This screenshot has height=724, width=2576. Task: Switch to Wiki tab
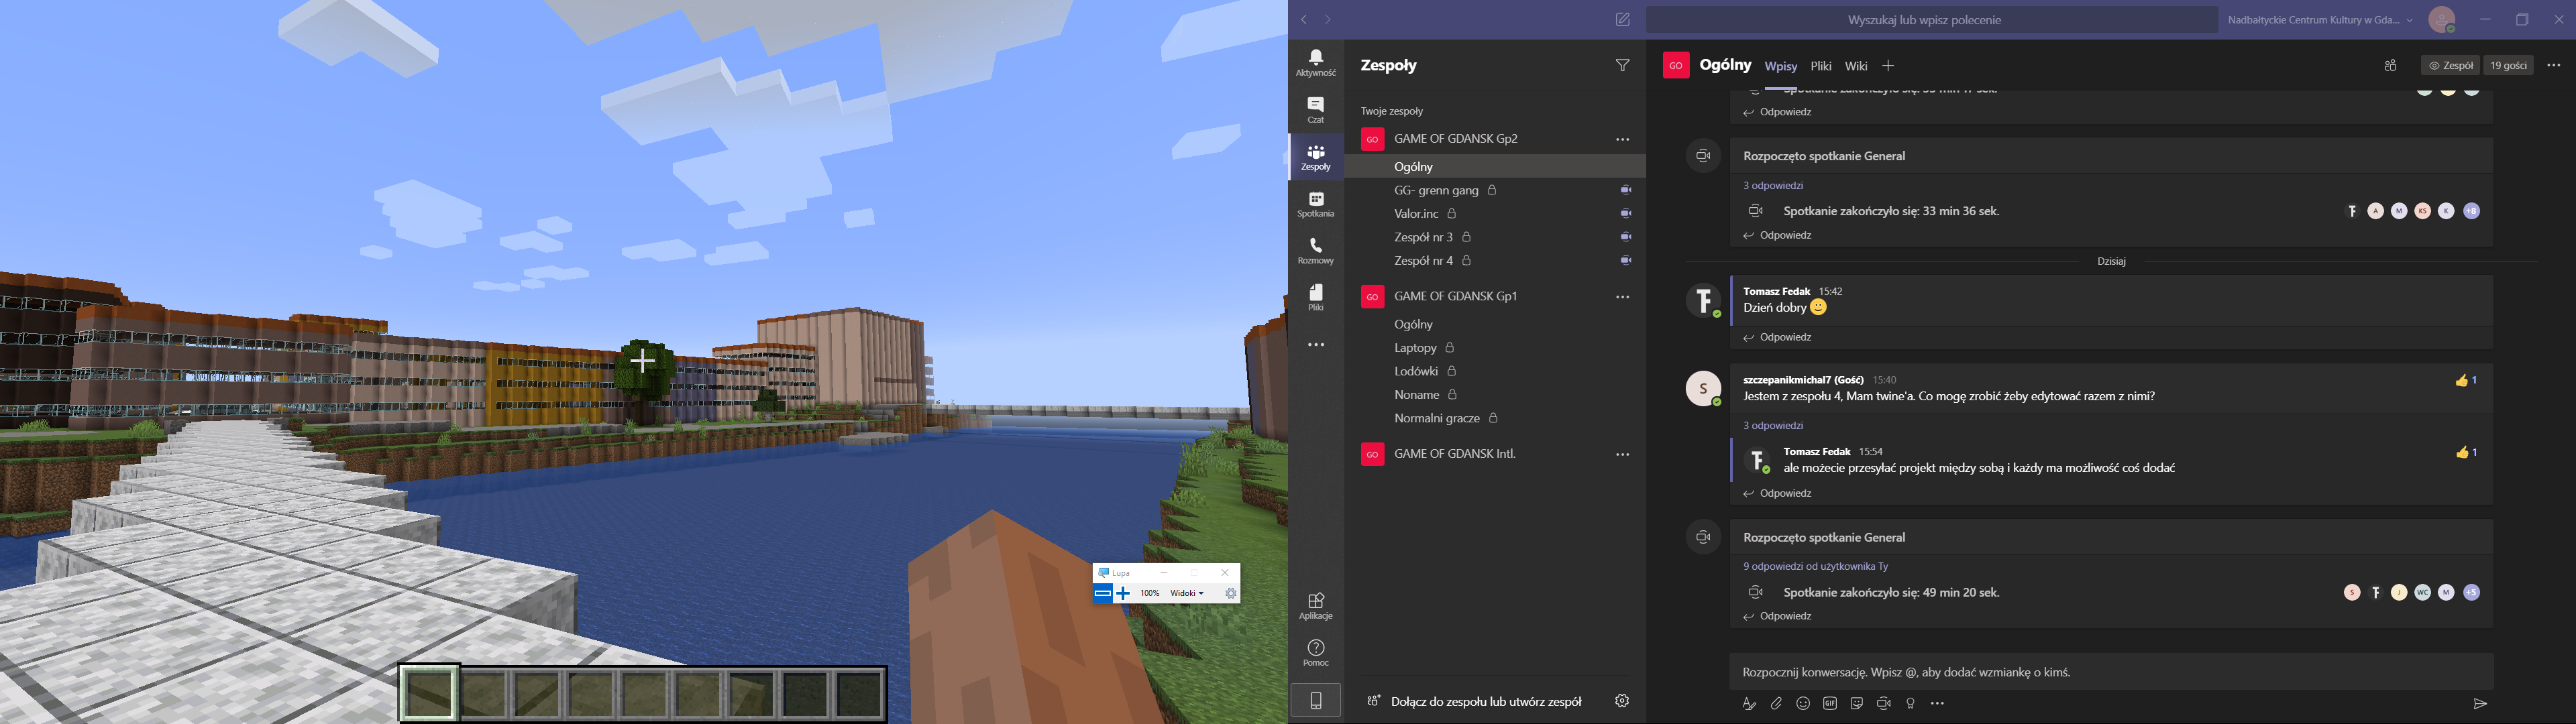pos(1856,66)
